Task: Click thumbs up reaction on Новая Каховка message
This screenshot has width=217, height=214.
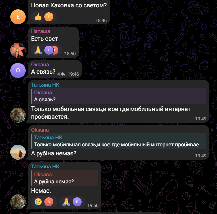Action: pyautogui.click(x=44, y=17)
